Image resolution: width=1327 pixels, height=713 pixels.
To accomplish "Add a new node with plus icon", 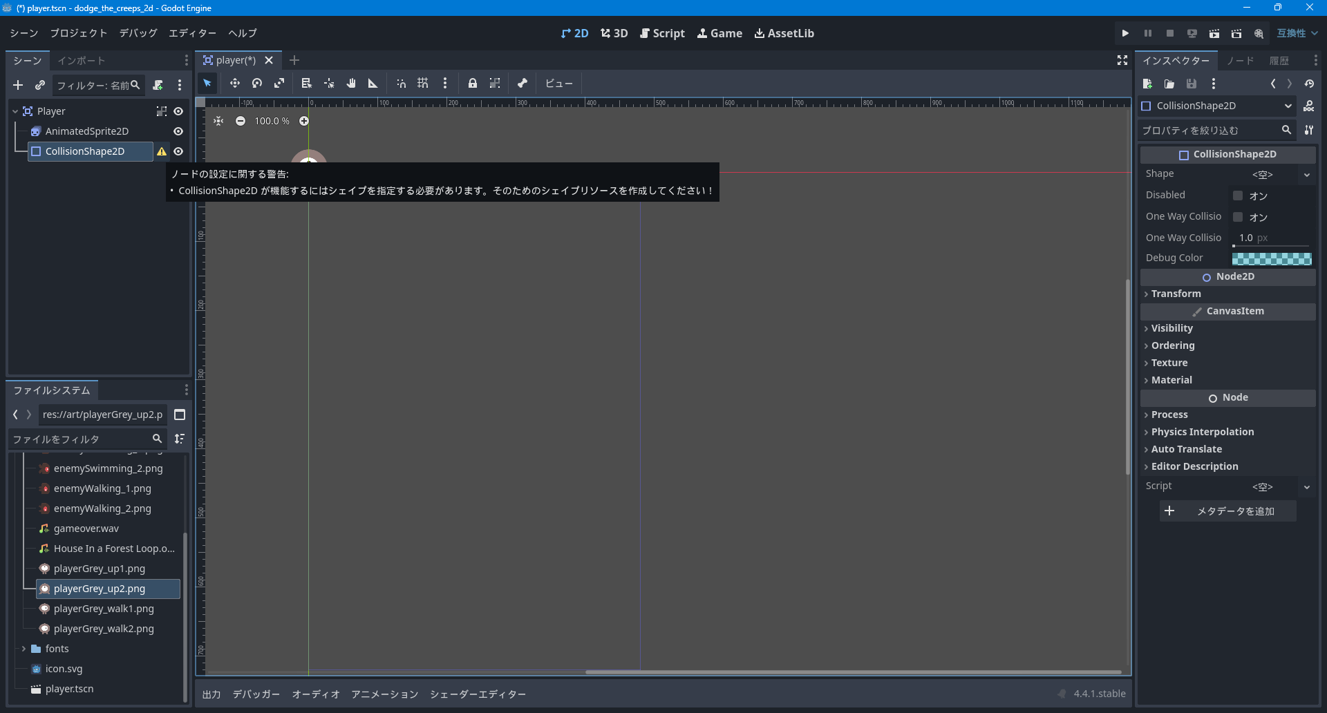I will coord(18,85).
